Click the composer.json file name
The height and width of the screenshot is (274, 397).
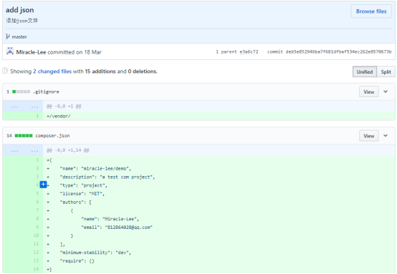(52, 136)
